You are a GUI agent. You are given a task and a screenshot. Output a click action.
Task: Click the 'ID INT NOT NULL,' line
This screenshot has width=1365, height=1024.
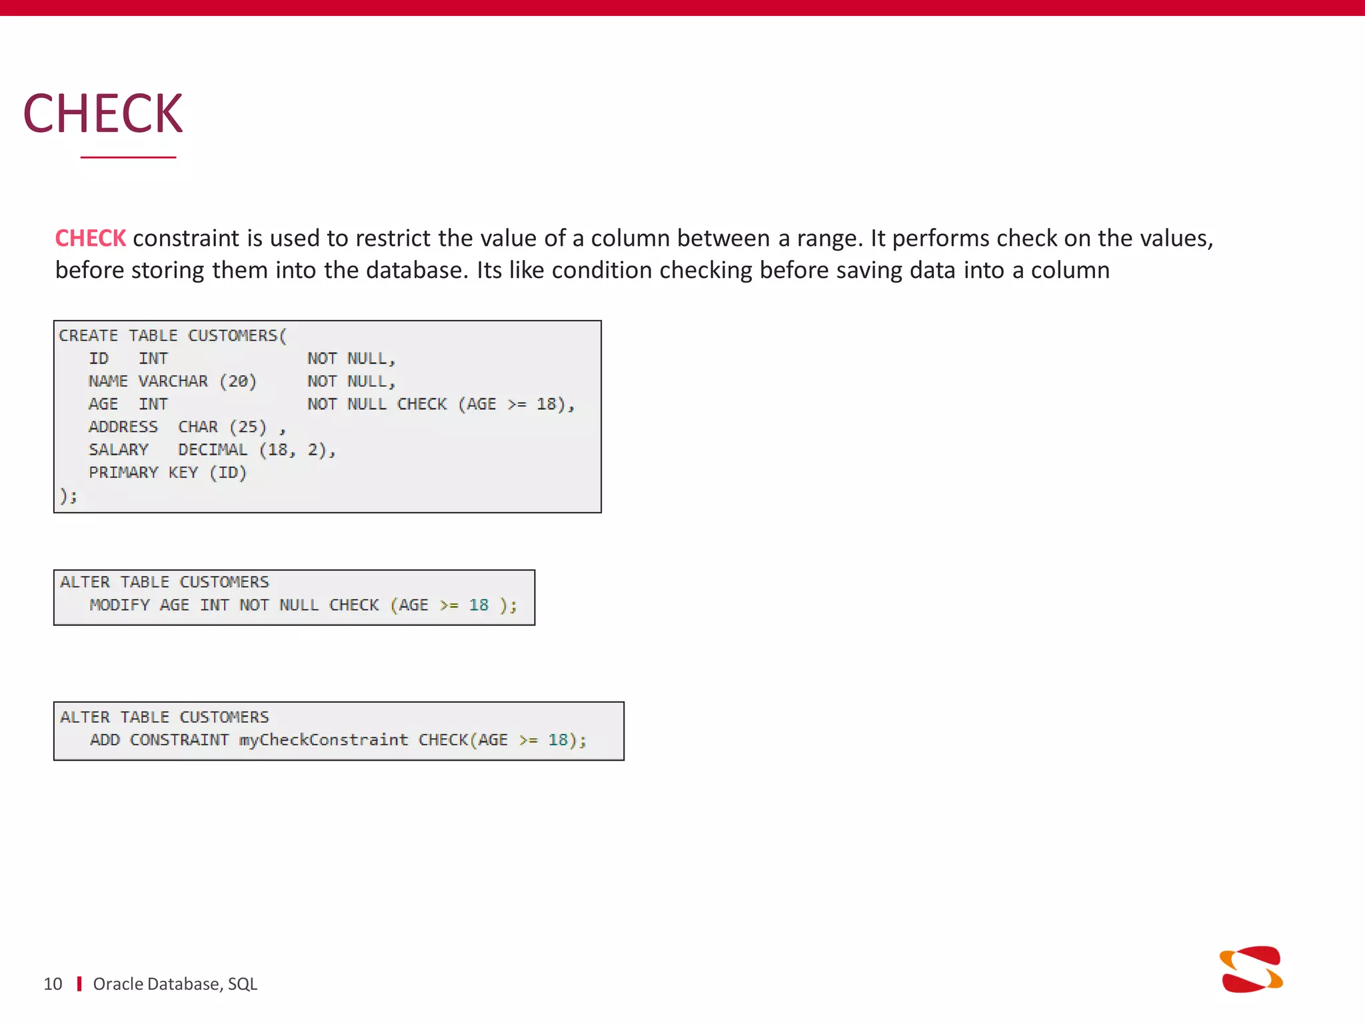point(242,359)
